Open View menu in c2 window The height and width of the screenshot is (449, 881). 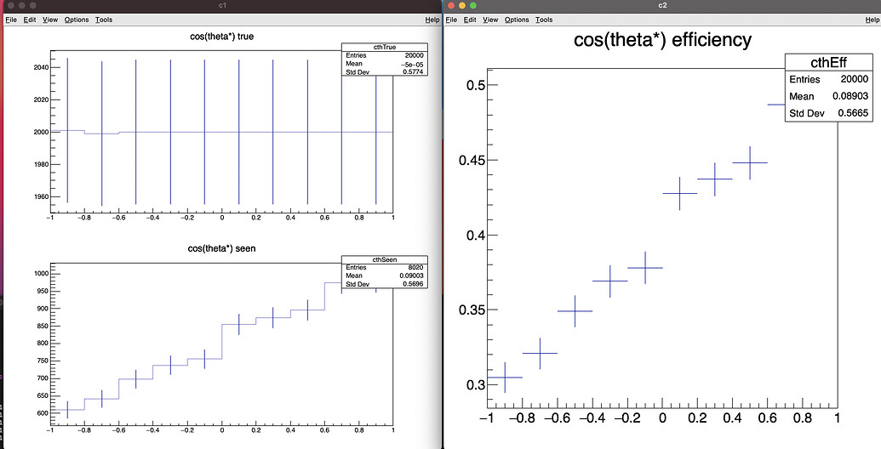(490, 20)
